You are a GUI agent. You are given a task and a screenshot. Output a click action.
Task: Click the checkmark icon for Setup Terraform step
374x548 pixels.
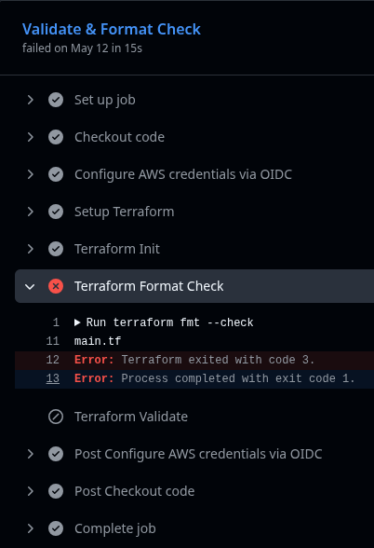click(56, 212)
